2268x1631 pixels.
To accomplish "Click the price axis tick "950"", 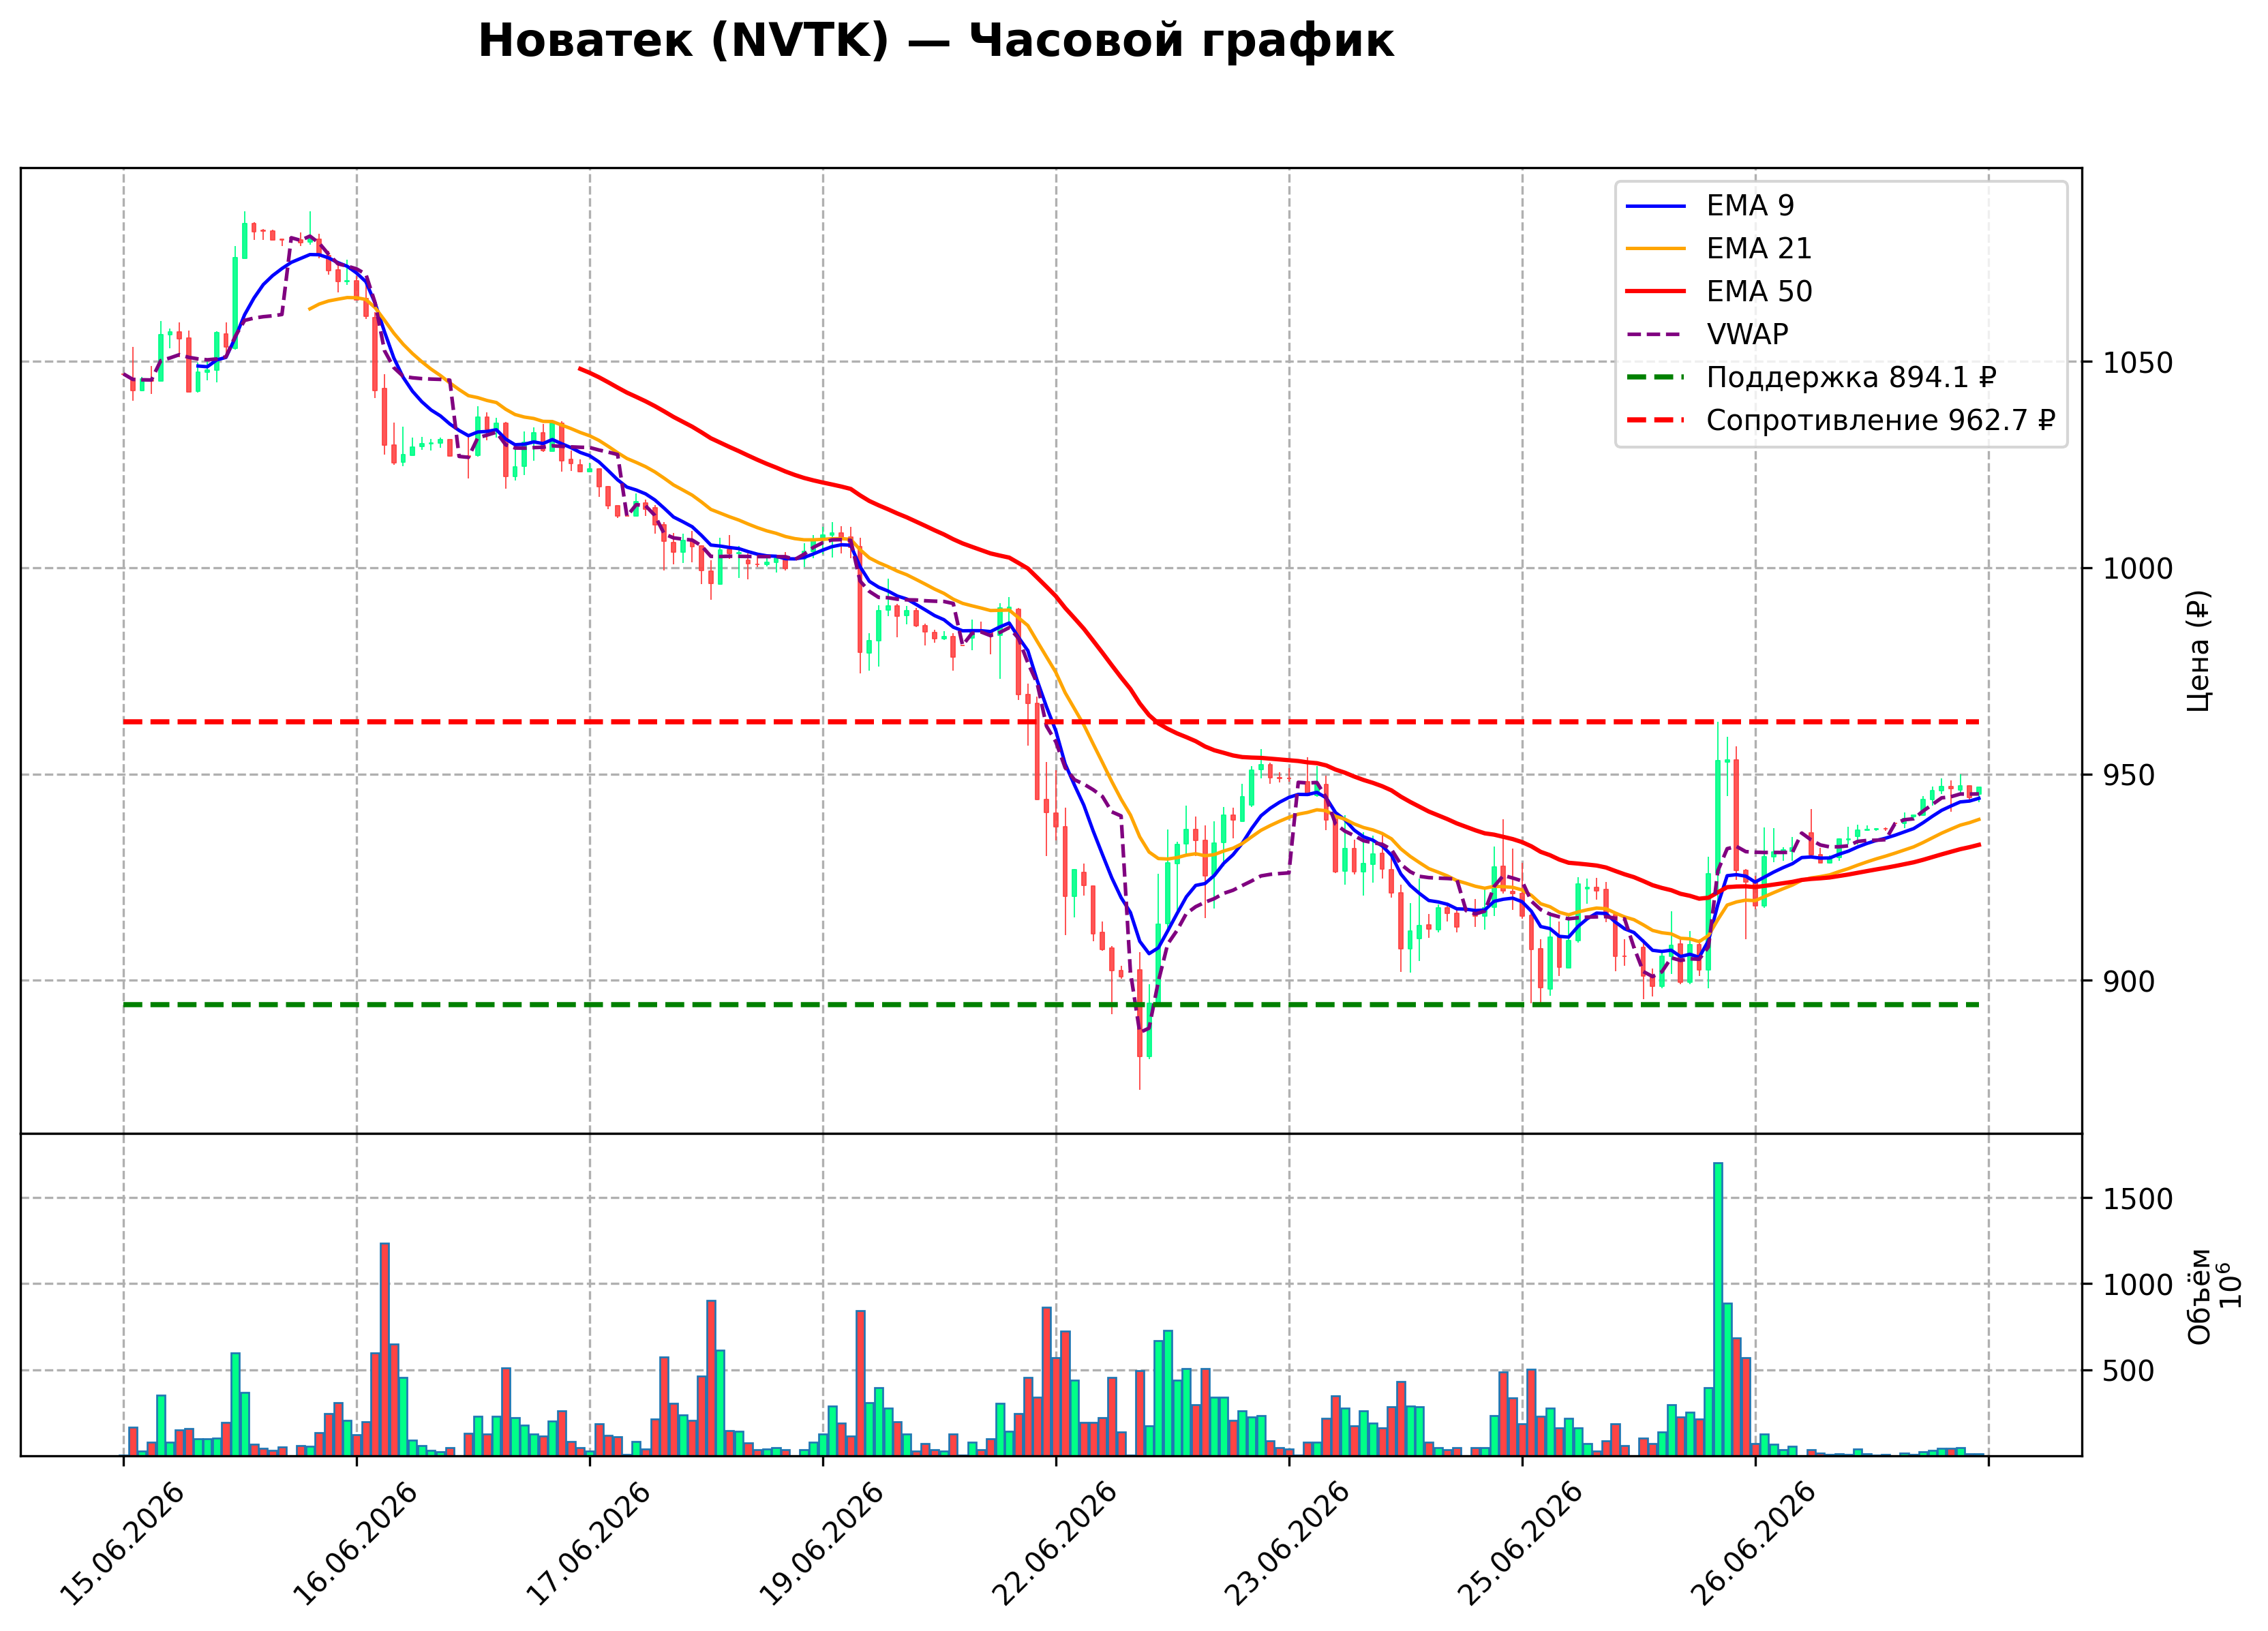I will coord(2128,775).
